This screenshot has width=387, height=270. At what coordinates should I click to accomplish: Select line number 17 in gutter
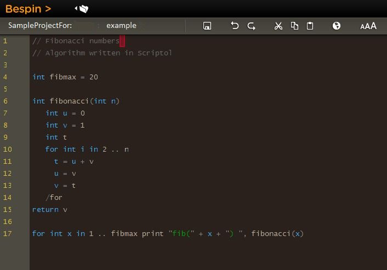point(7,234)
